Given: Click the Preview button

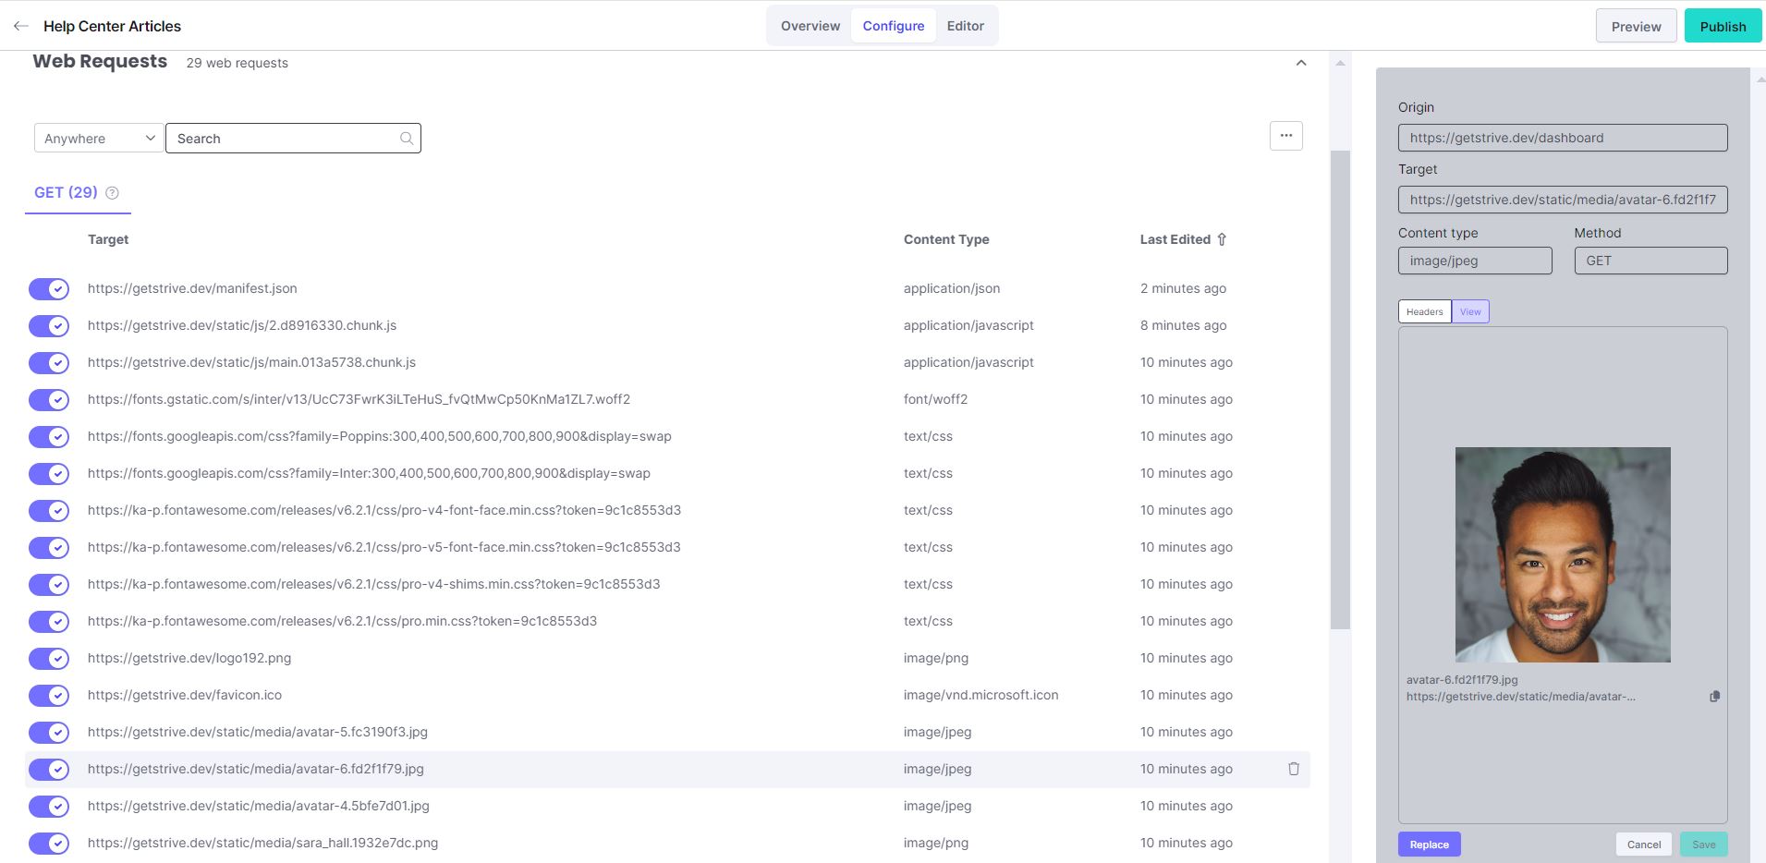Looking at the screenshot, I should click(1636, 27).
